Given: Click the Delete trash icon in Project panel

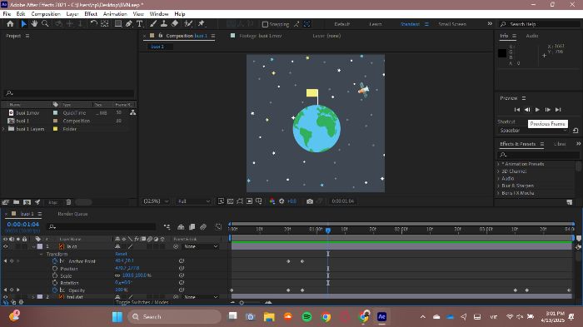Looking at the screenshot, I should click(x=68, y=202).
